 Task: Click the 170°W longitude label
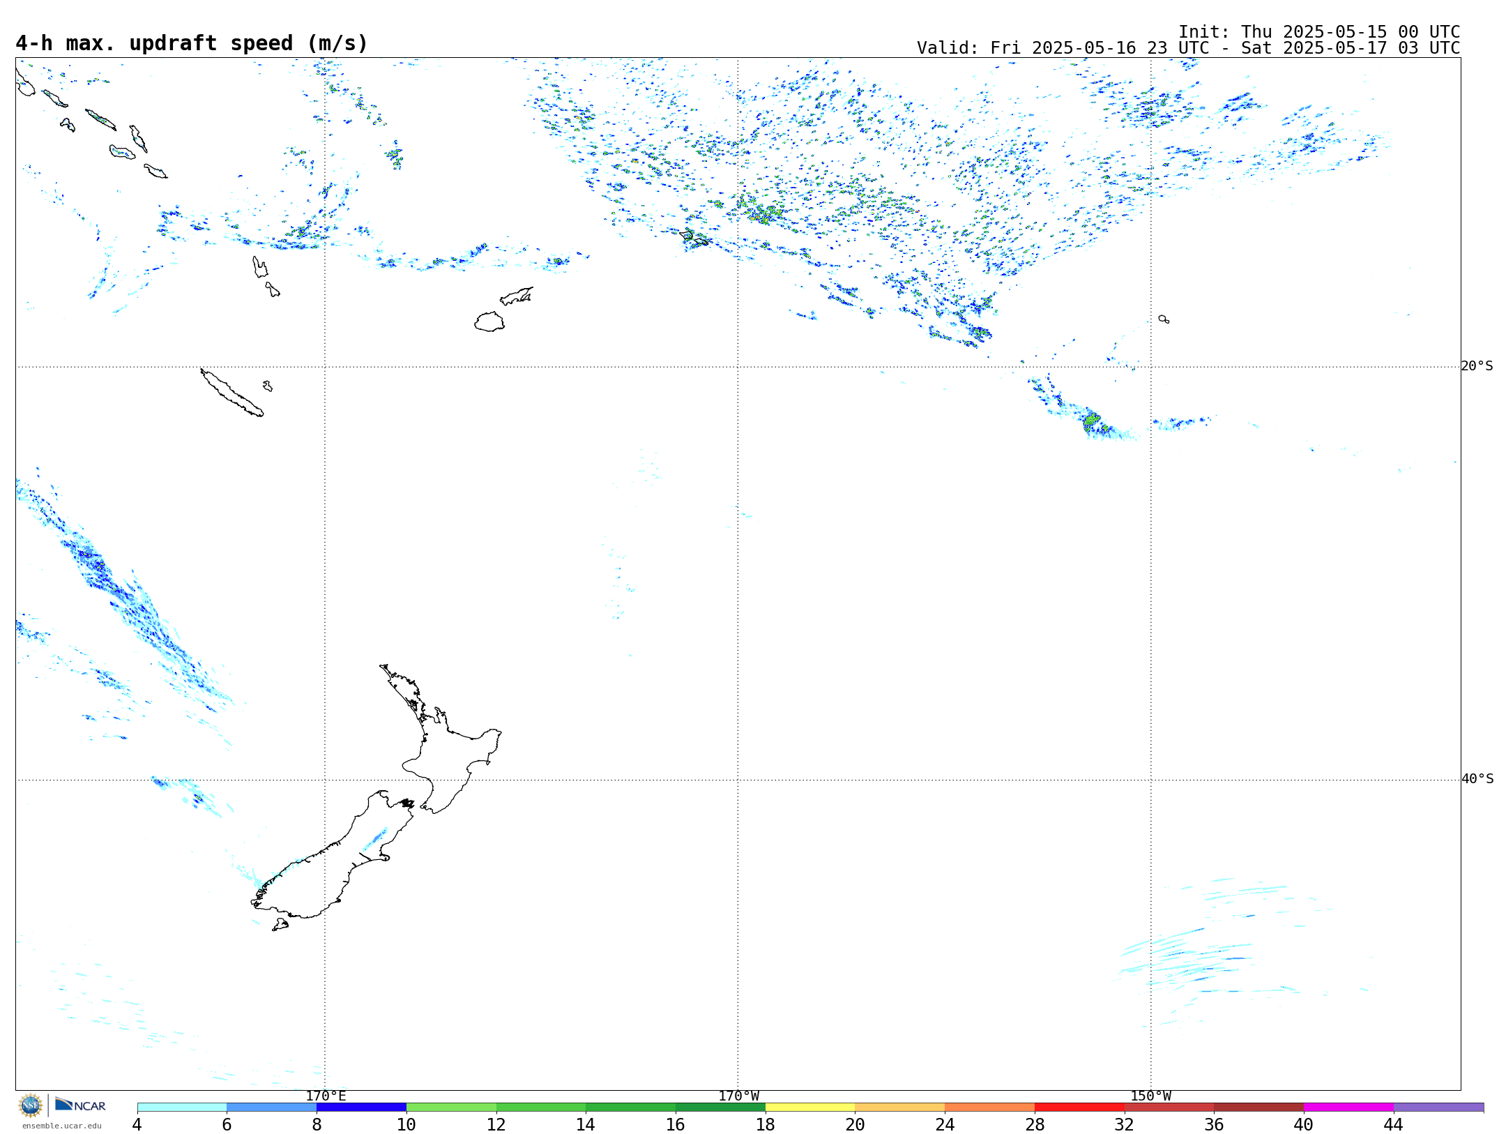(x=738, y=1096)
